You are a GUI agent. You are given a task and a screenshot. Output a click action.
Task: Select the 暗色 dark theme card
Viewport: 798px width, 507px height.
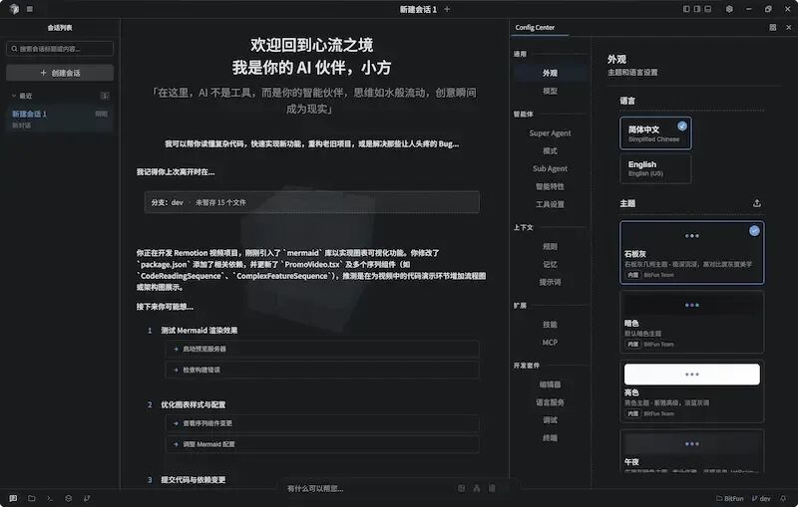tap(691, 322)
